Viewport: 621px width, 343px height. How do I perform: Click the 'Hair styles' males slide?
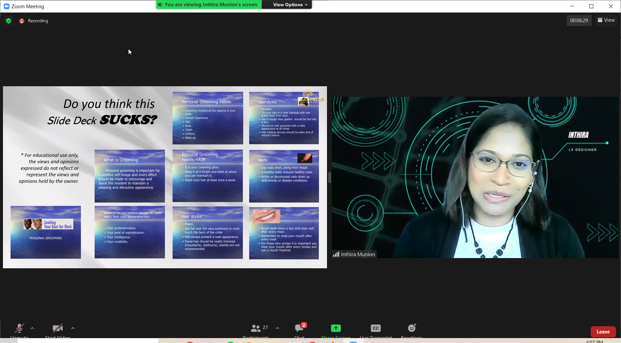[x=208, y=232]
